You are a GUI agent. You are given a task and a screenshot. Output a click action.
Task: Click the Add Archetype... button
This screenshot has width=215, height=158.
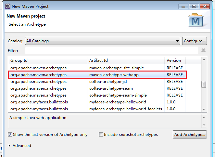[190, 134]
